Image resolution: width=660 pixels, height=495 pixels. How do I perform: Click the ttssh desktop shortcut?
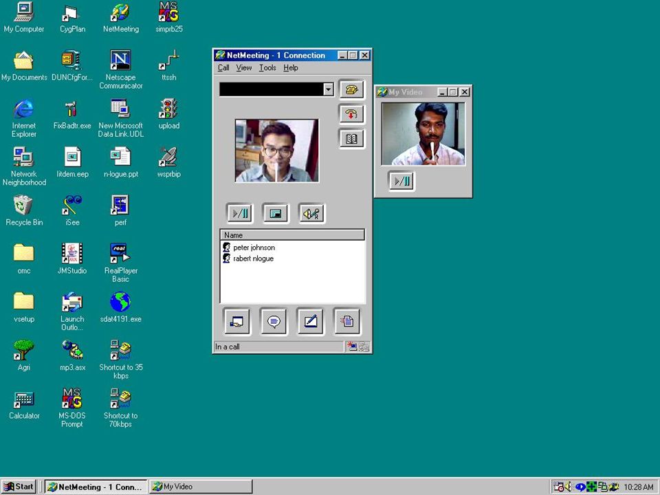click(169, 66)
